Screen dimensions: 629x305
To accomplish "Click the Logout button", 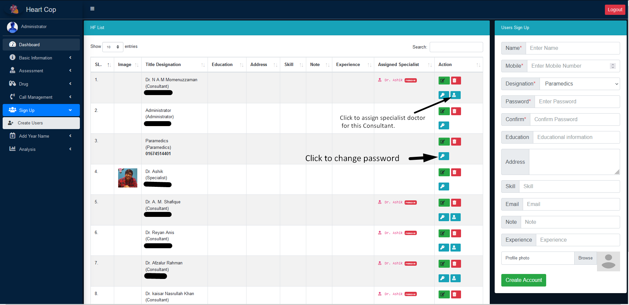I will 614,10.
